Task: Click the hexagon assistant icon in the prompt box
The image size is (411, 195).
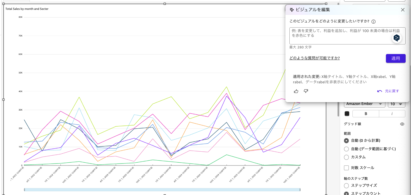Action: coord(396,38)
